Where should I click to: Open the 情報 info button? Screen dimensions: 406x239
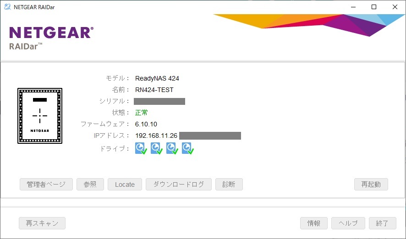pyautogui.click(x=314, y=223)
